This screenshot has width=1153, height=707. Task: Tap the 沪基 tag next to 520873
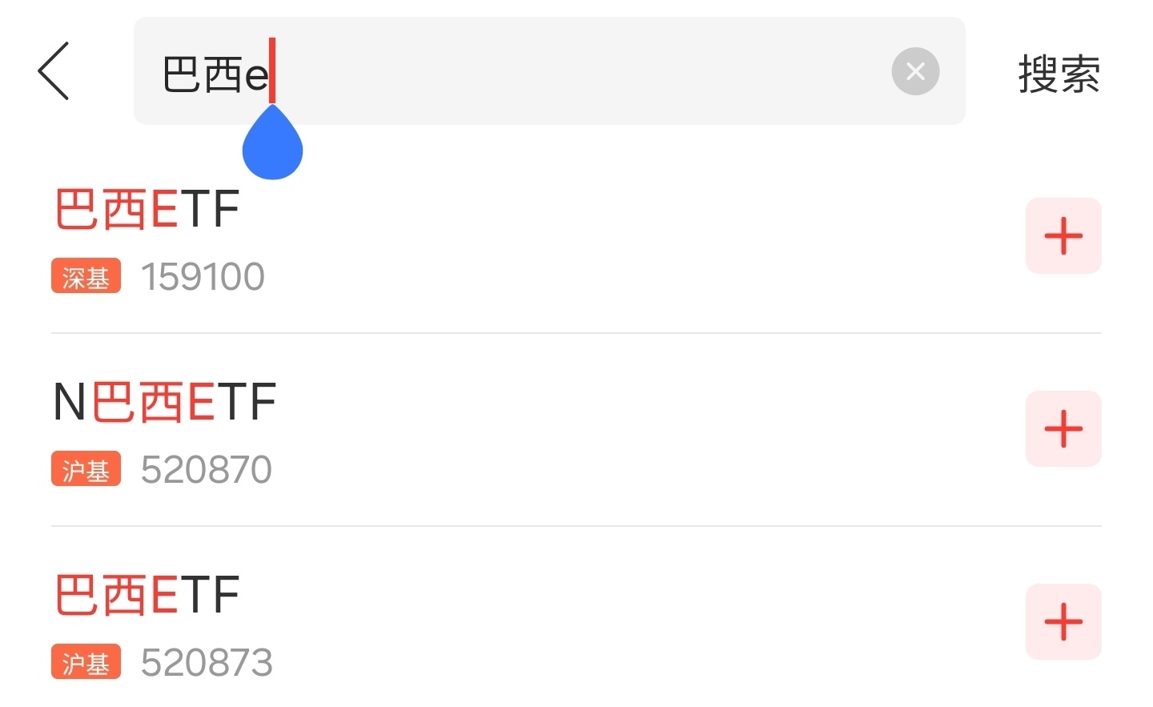[x=86, y=662]
